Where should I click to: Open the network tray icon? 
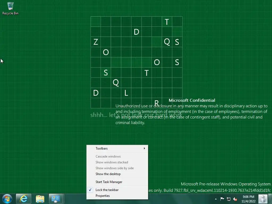229,199
